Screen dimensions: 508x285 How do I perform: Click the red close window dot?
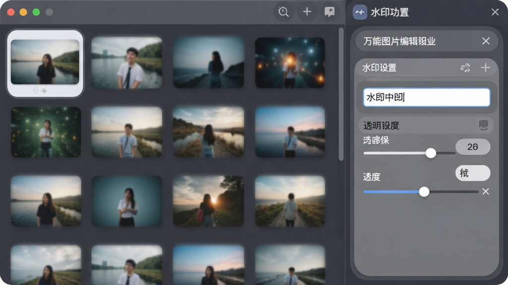pos(11,12)
